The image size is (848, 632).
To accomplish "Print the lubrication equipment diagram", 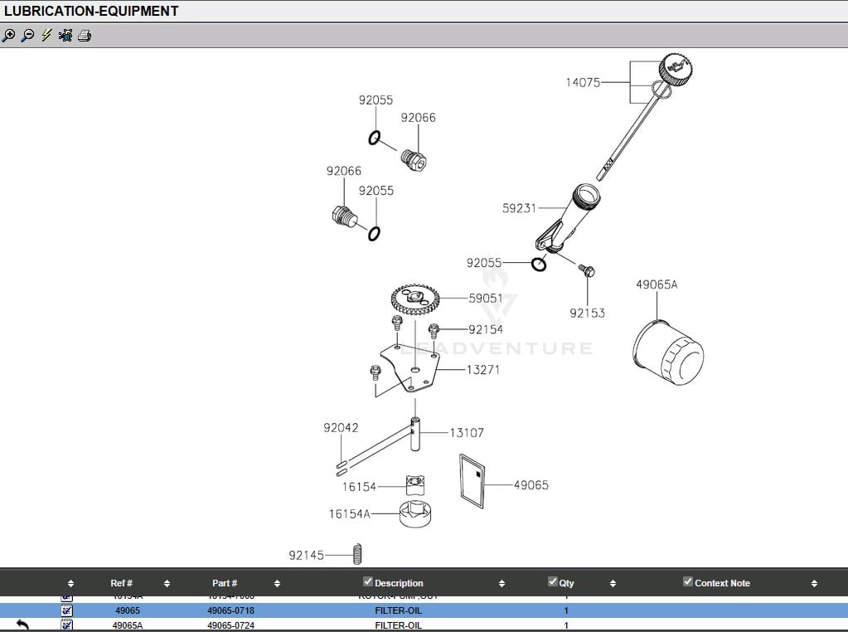I will click(85, 36).
